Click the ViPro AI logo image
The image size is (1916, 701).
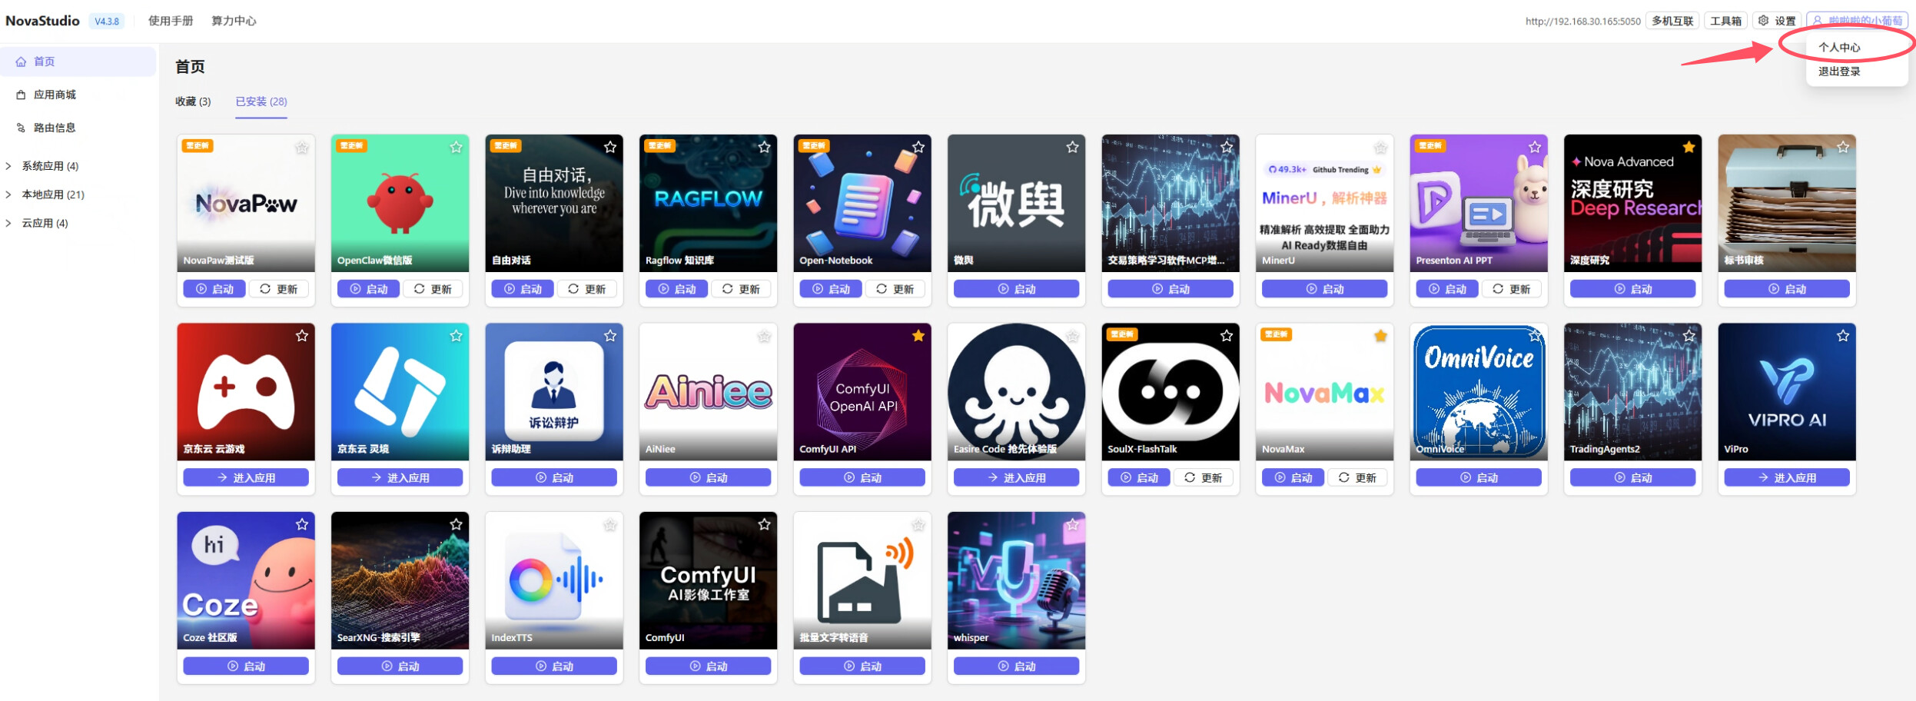coord(1787,392)
